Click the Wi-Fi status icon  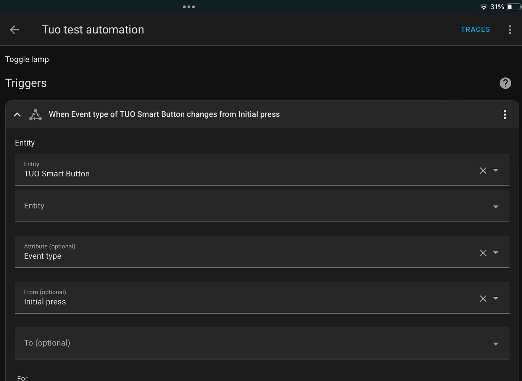[x=483, y=6]
